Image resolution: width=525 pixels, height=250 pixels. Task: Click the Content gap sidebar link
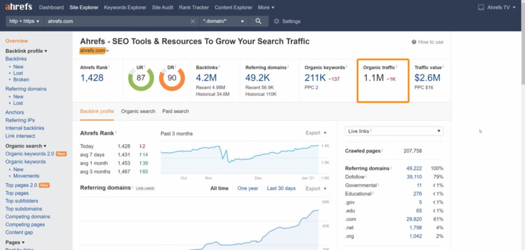(x=19, y=232)
